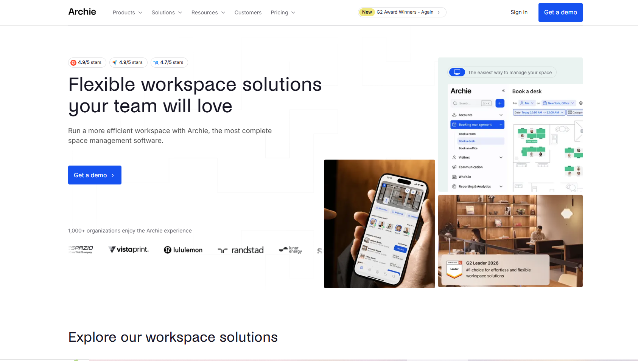Open Communication in the sidebar
This screenshot has width=638, height=361.
click(x=470, y=167)
